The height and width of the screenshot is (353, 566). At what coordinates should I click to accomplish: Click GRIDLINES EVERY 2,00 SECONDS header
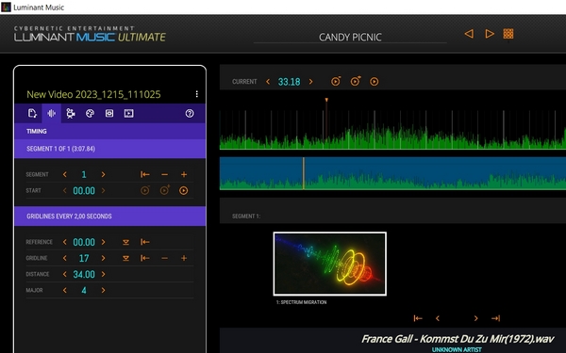(109, 217)
